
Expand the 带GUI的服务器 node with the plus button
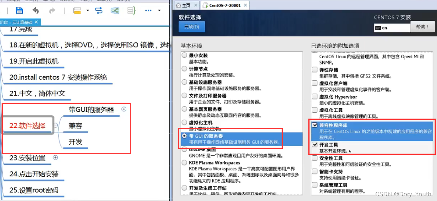124,109
